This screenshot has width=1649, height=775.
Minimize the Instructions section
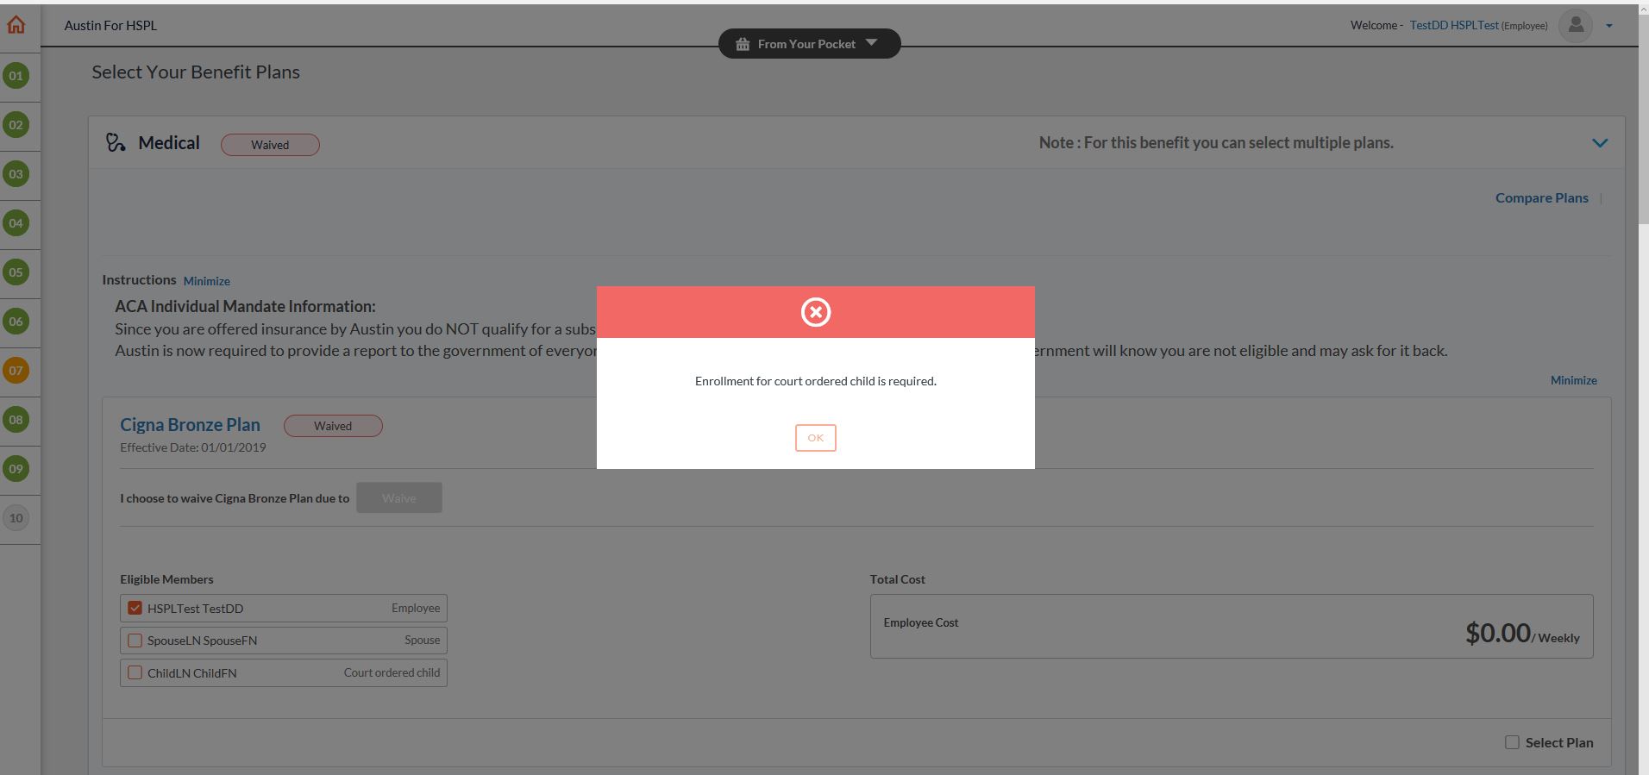206,281
